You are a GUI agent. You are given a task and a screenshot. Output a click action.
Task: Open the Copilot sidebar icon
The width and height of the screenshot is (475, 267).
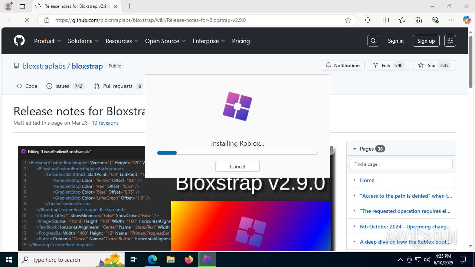tap(466, 20)
